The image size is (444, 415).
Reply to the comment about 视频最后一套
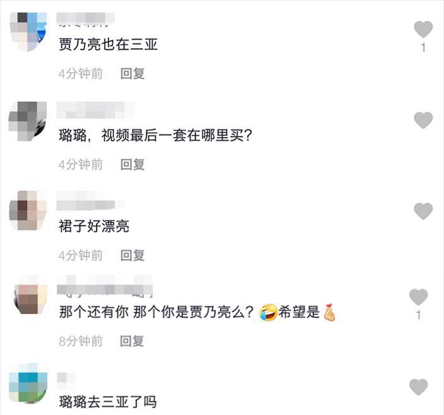(132, 164)
